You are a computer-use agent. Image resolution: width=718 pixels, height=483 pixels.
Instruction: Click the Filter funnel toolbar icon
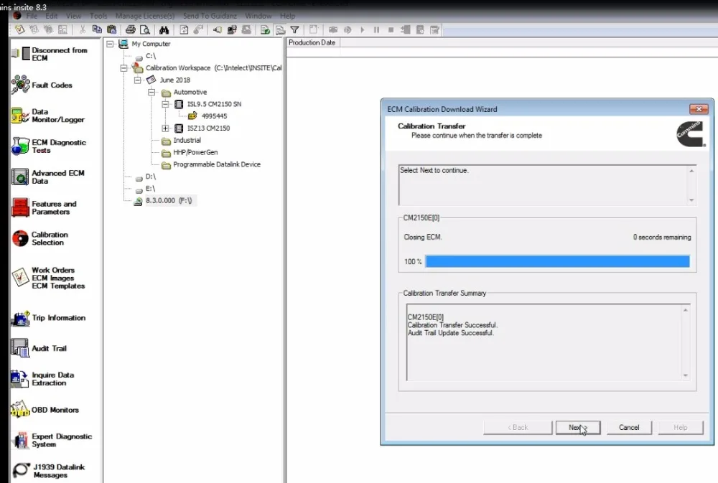pos(295,29)
